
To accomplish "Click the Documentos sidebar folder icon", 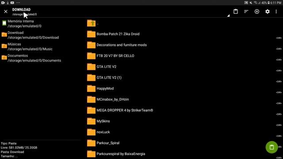I will 4,57.
